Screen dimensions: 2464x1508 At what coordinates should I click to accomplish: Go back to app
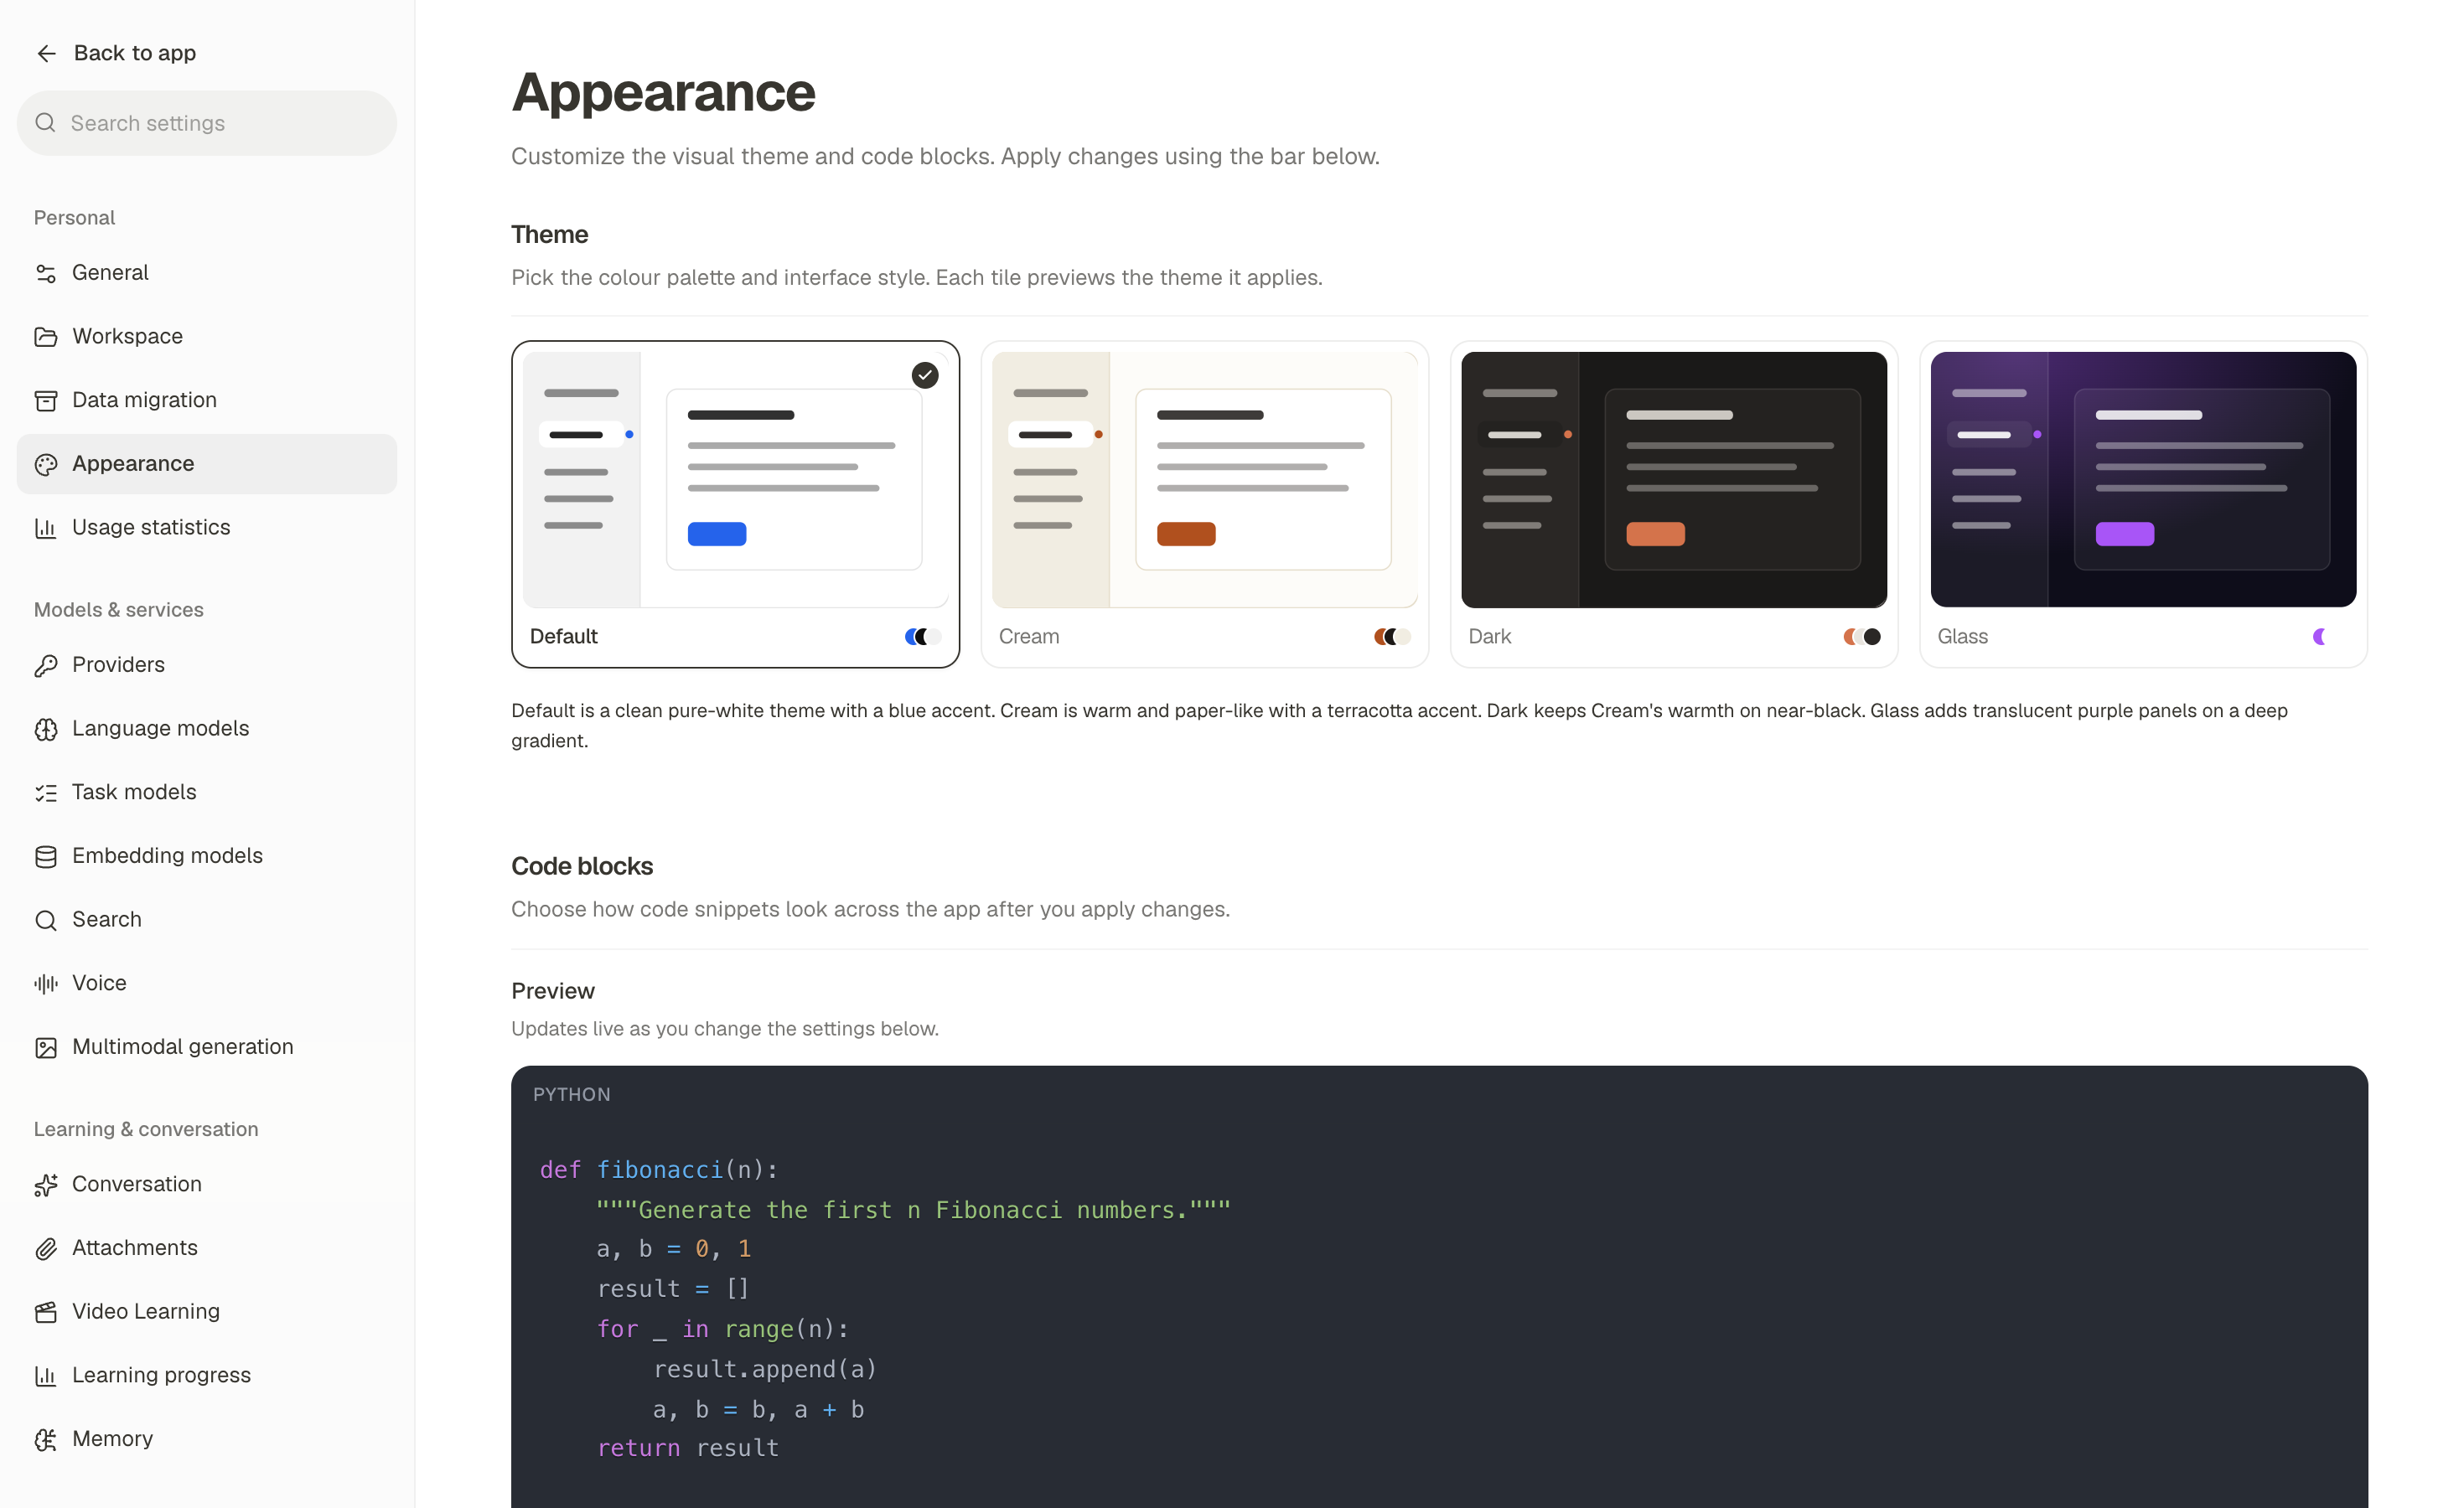[115, 53]
